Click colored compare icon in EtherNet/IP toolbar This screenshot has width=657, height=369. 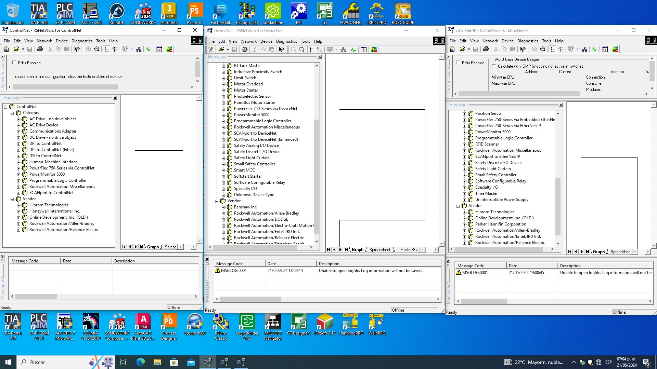pyautogui.click(x=615, y=49)
